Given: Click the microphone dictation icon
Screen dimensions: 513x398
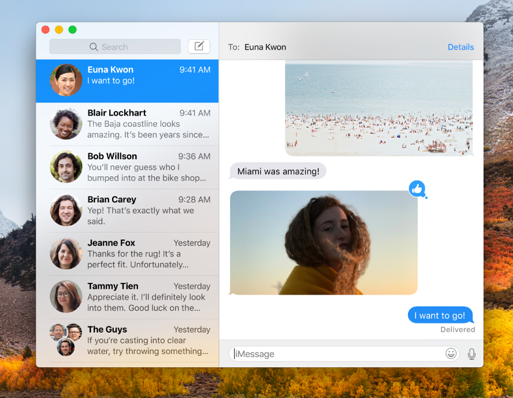Looking at the screenshot, I should [x=471, y=354].
